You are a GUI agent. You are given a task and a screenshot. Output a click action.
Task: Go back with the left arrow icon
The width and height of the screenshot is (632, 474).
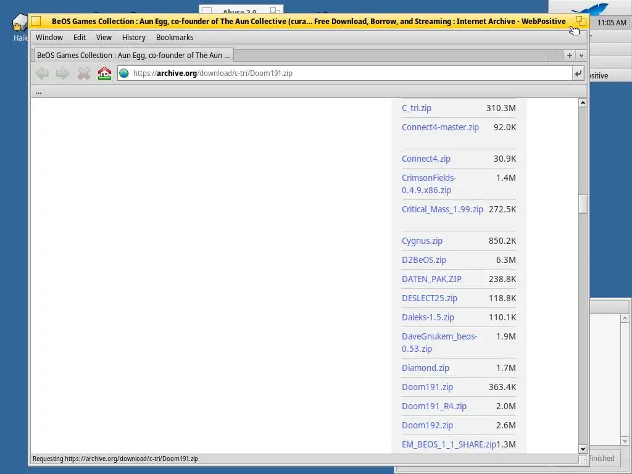click(x=43, y=73)
